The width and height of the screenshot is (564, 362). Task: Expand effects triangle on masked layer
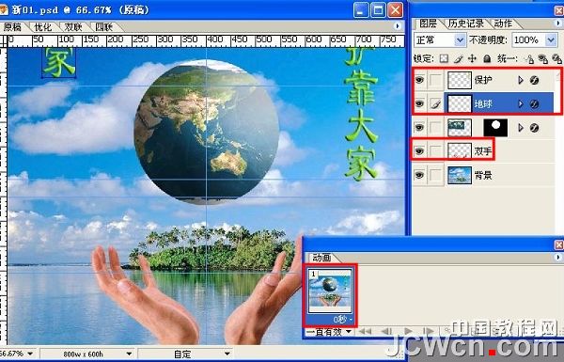click(x=521, y=127)
